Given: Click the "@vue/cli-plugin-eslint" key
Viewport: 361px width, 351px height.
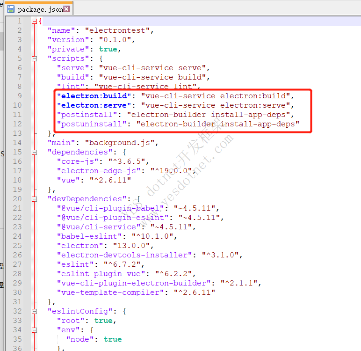Looking at the screenshot, I should click(x=113, y=218).
